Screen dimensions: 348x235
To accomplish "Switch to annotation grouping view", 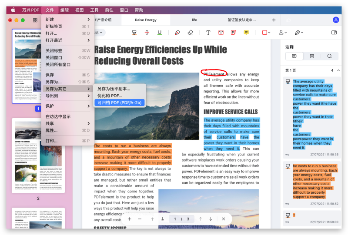I will (312, 56).
